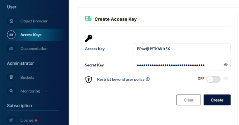Toggle Restrict beyond user policy switch
Image resolution: width=239 pixels, height=125 pixels.
pos(213,79)
